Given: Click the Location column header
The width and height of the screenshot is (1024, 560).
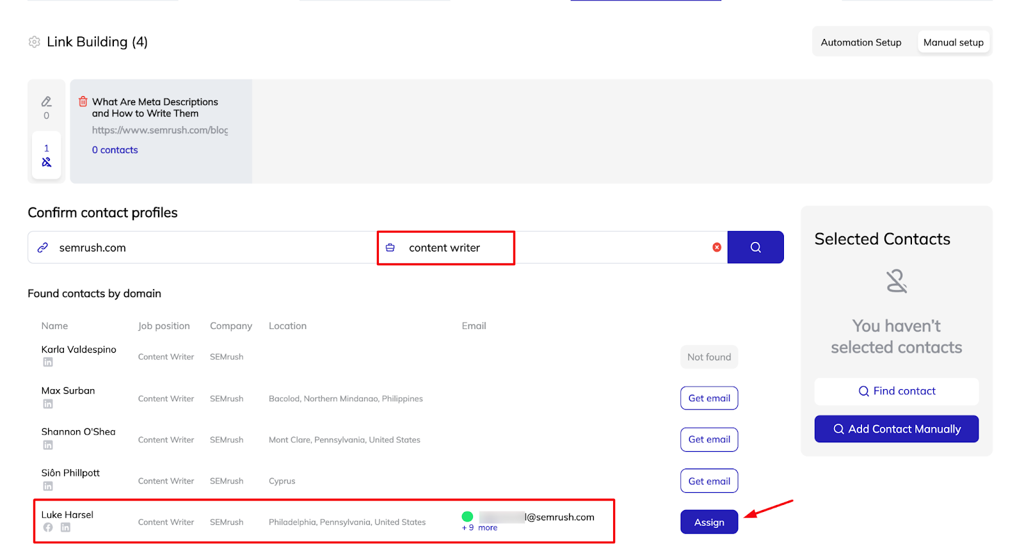Looking at the screenshot, I should point(287,326).
